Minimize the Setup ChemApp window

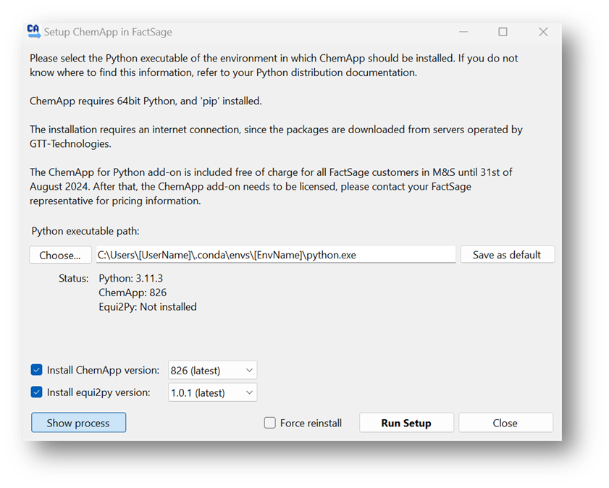tap(463, 32)
